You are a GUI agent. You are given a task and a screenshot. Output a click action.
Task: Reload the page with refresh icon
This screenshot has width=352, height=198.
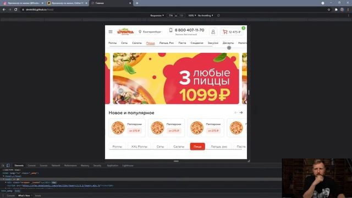tap(16, 10)
